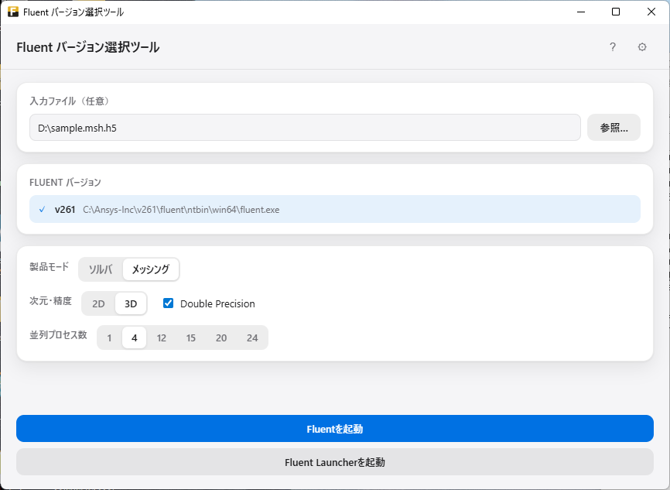Set parallel processes to 20
The width and height of the screenshot is (670, 490).
[x=221, y=338]
